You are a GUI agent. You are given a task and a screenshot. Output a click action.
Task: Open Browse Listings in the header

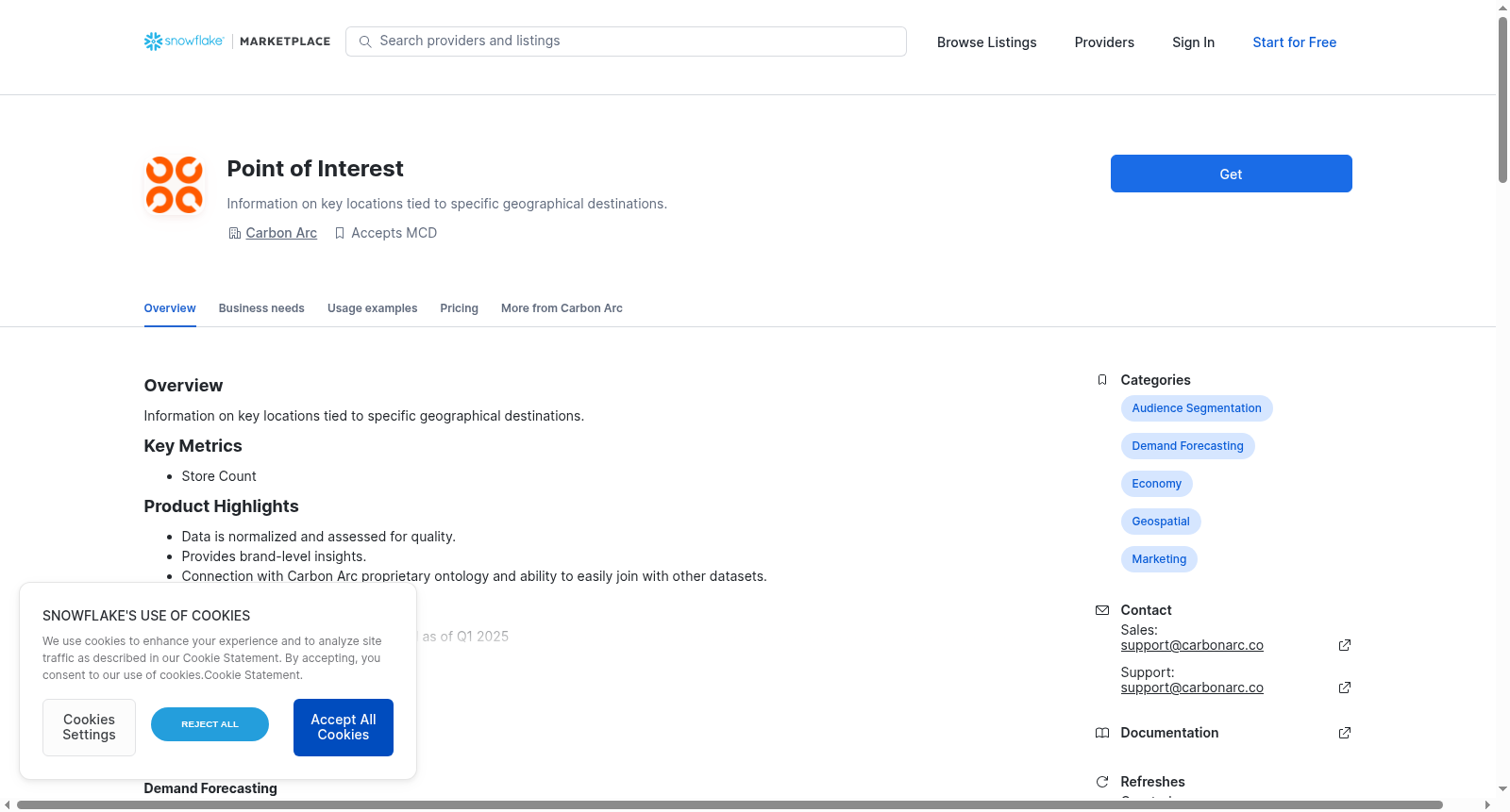click(987, 42)
